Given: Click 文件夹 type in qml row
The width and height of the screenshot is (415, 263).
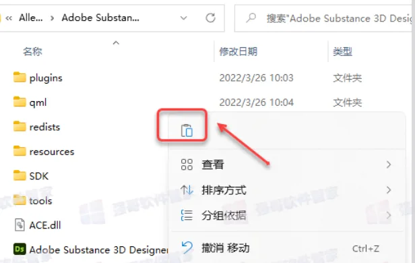Looking at the screenshot, I should (x=347, y=103).
